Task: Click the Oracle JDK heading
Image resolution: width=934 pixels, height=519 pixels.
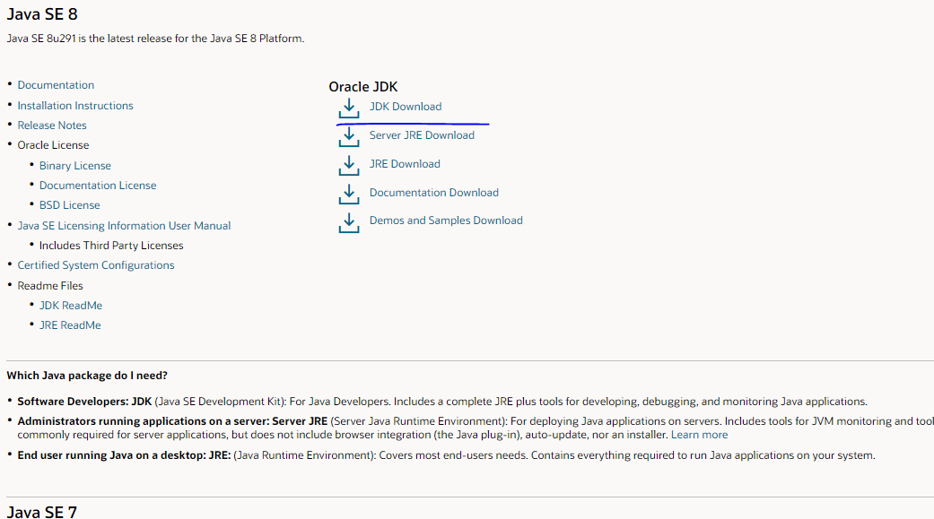Action: tap(363, 87)
